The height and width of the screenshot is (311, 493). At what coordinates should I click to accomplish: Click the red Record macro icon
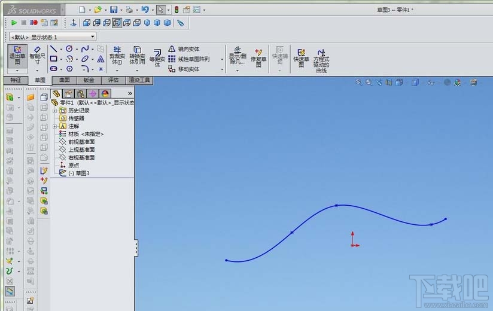coord(34,23)
